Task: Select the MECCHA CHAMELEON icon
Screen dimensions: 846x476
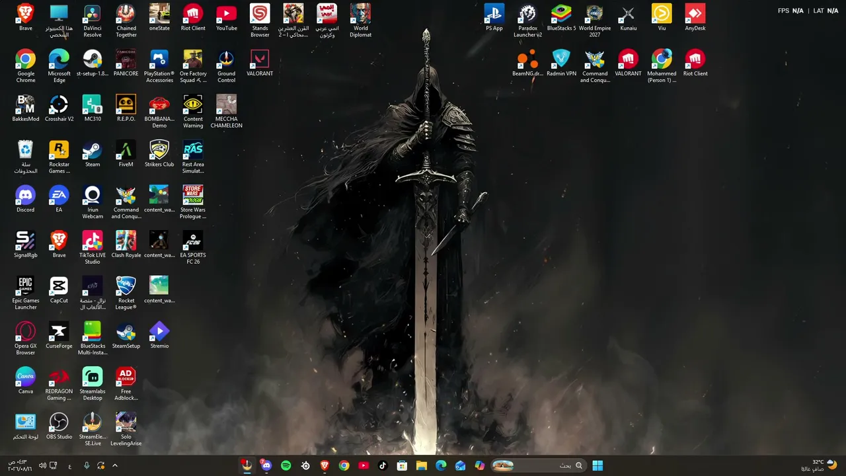Action: tap(226, 112)
